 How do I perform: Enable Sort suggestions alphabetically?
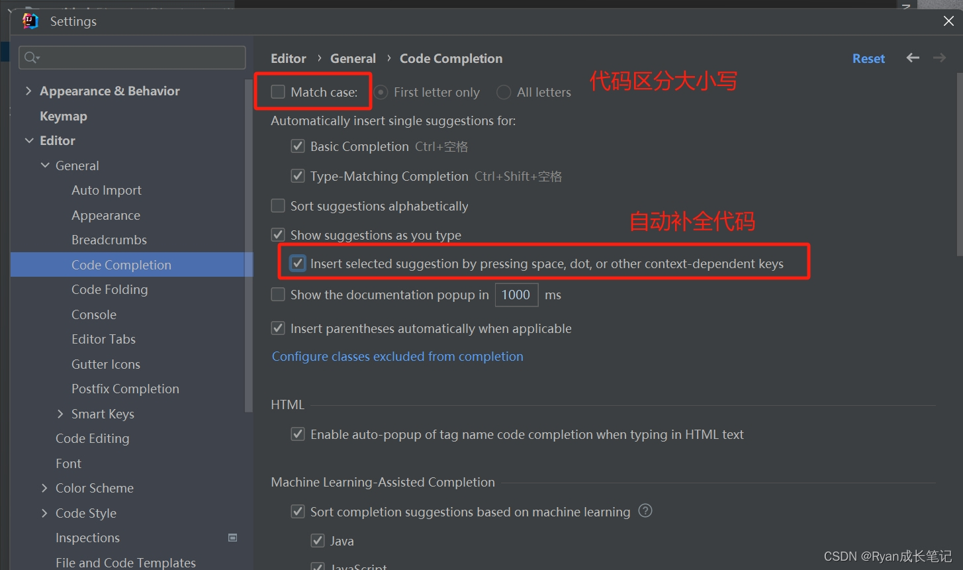[278, 206]
